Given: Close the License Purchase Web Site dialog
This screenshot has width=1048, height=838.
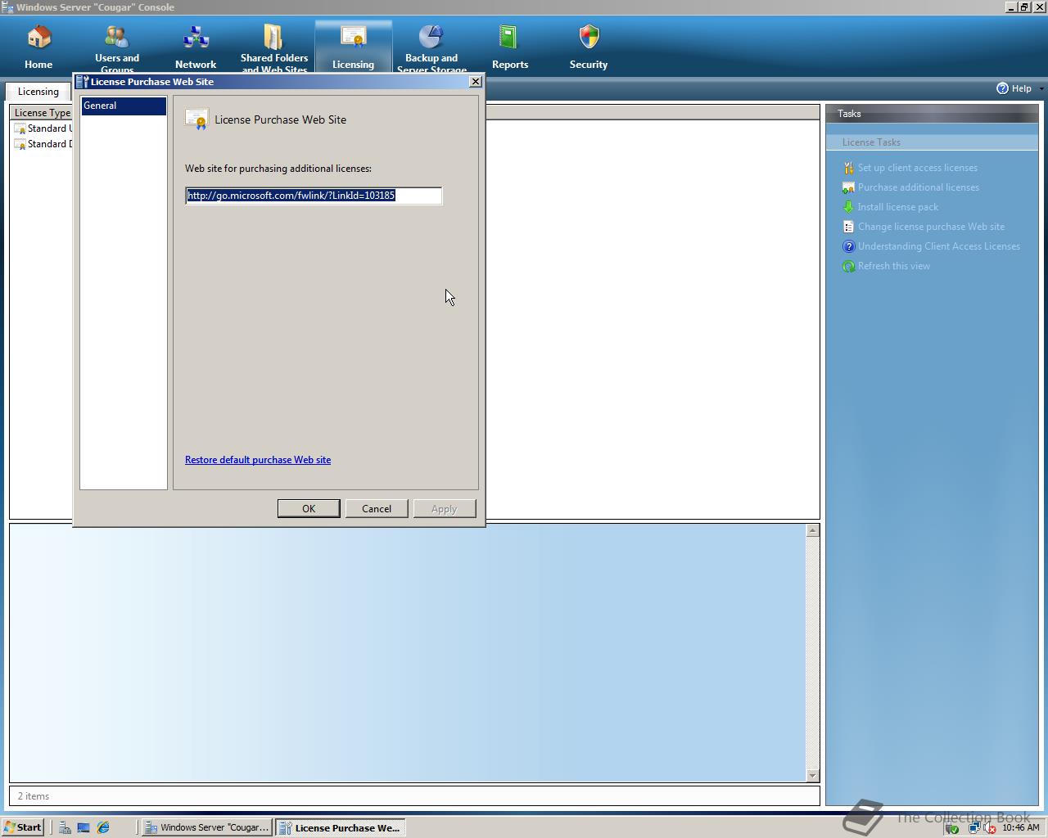Looking at the screenshot, I should (x=475, y=82).
